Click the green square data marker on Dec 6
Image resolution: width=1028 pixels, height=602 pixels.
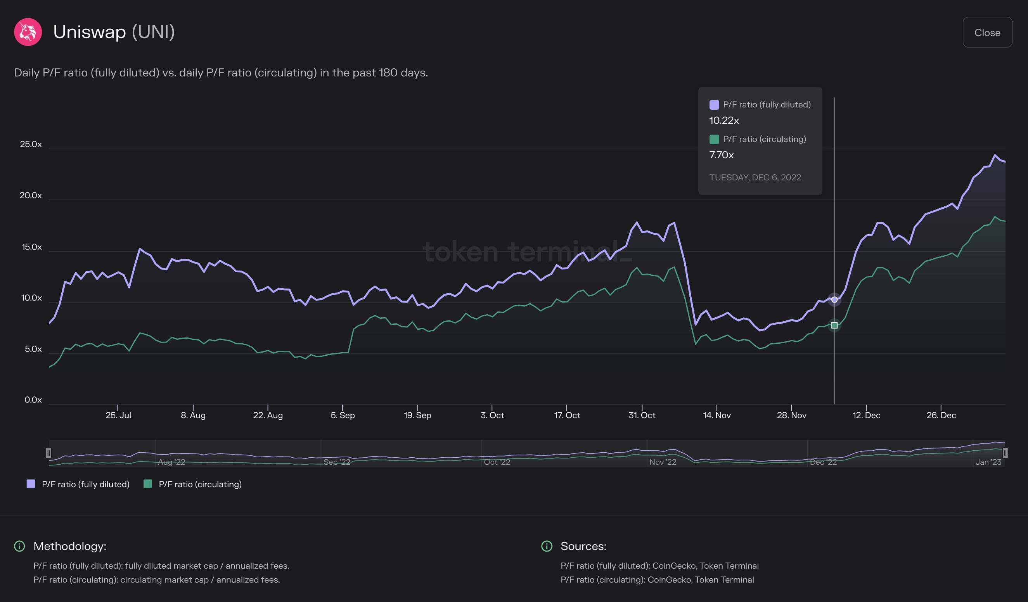click(x=834, y=325)
